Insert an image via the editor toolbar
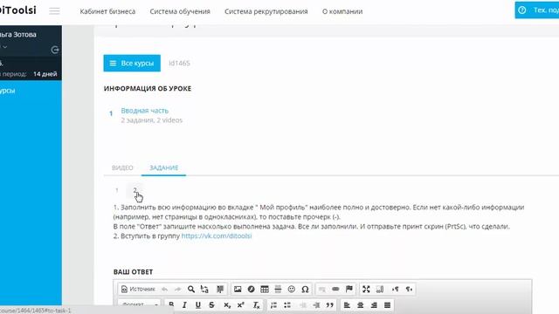559x314 pixels. point(238,289)
